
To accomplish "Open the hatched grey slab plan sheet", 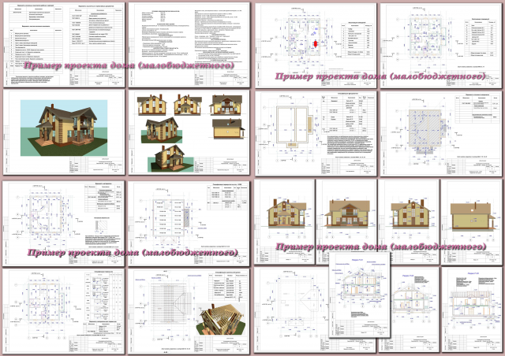I will point(441,133).
